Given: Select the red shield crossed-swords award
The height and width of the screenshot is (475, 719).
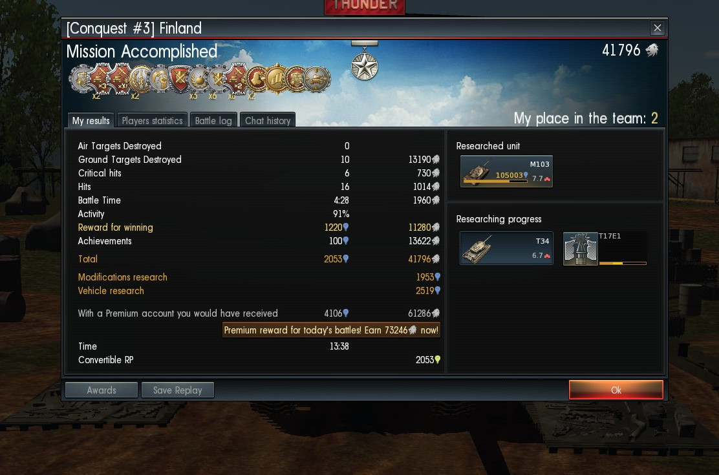Looking at the screenshot, I should click(179, 78).
